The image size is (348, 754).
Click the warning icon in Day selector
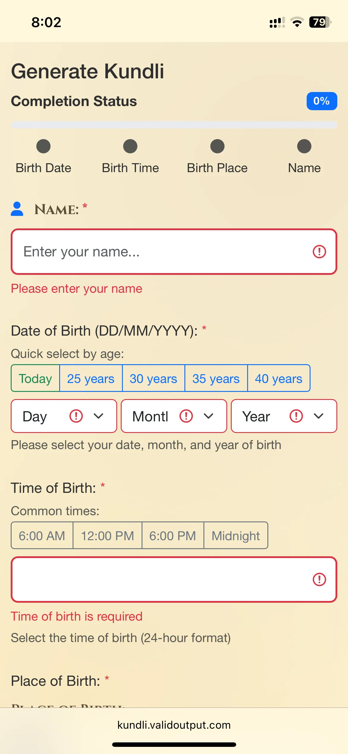point(76,416)
